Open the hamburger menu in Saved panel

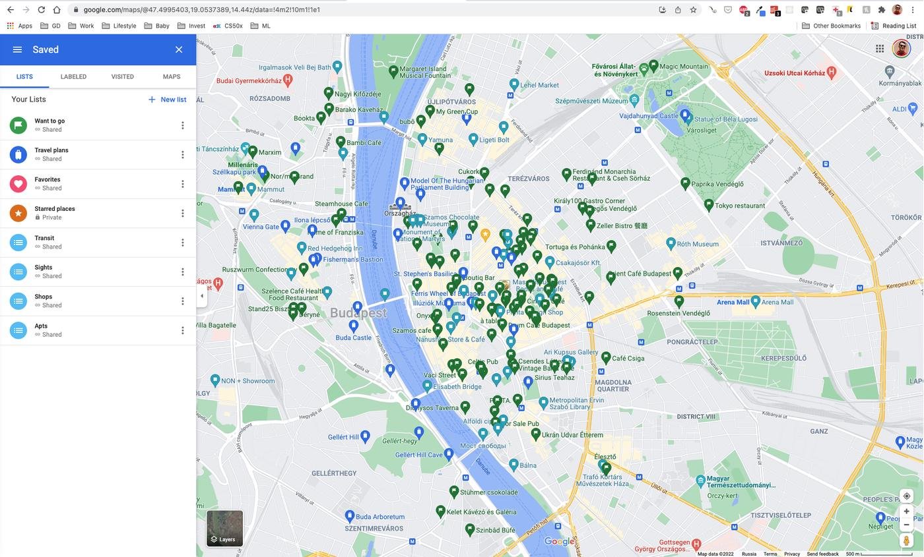pyautogui.click(x=17, y=49)
